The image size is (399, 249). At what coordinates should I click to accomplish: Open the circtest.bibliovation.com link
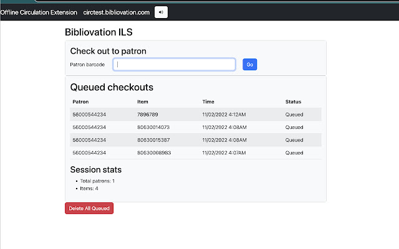117,12
